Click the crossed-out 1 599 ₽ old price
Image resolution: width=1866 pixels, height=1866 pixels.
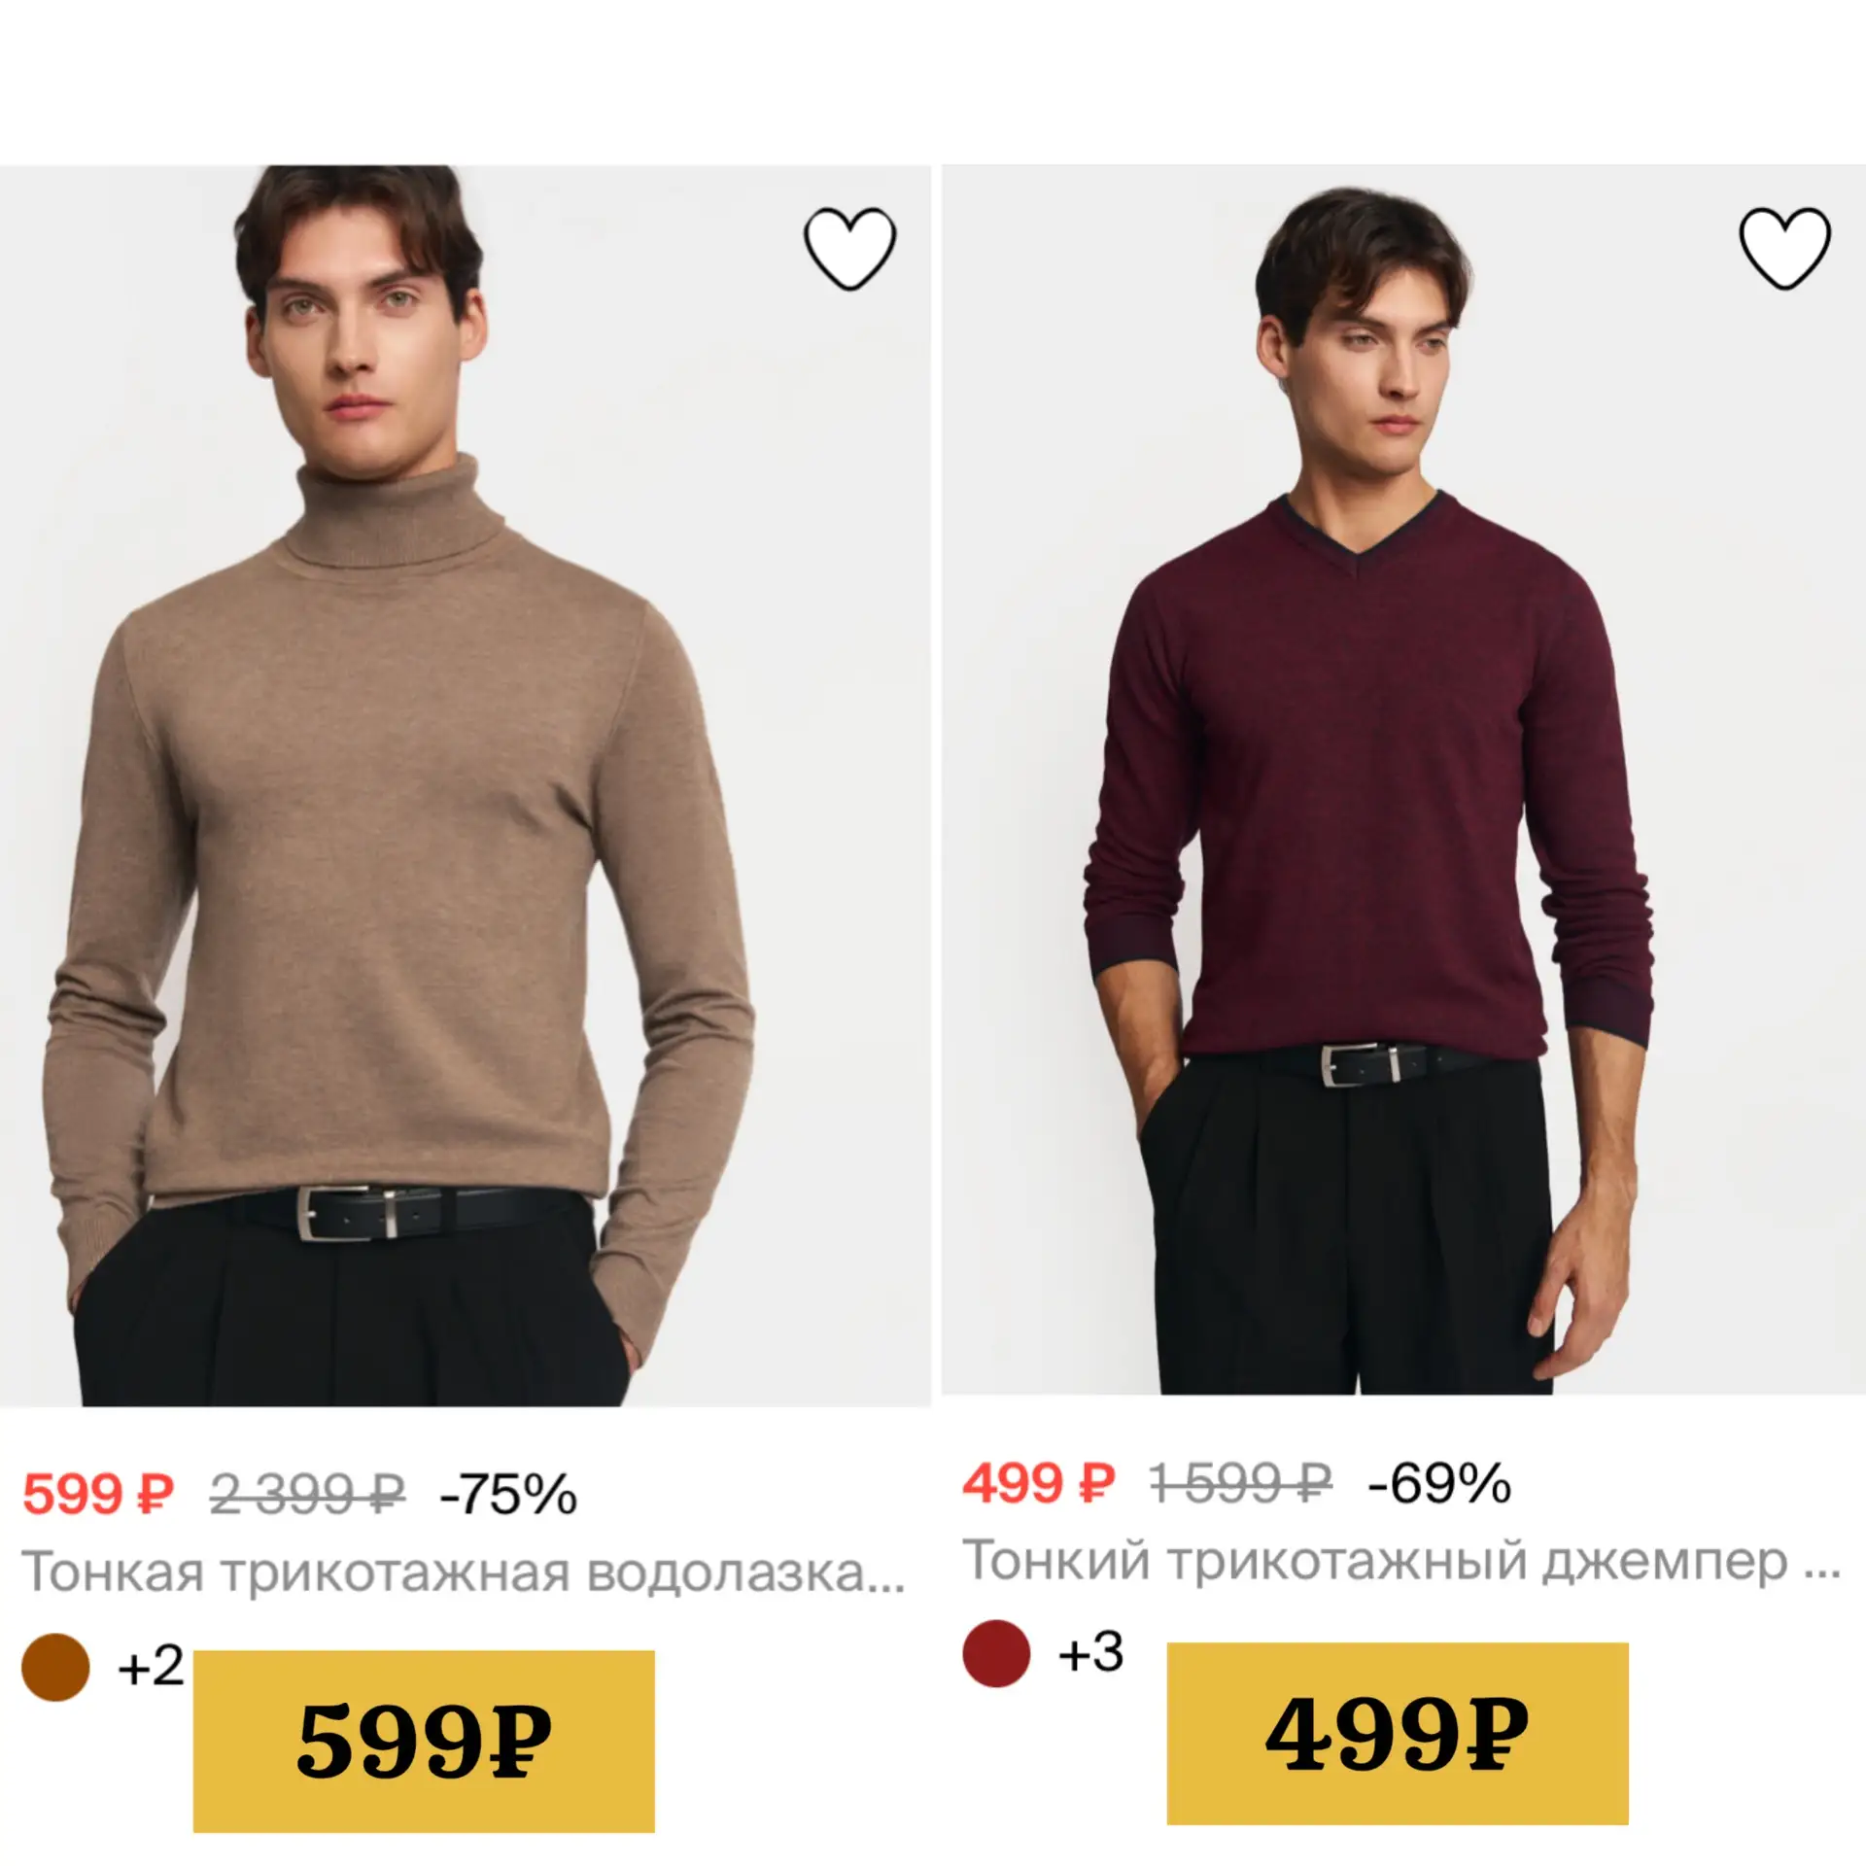[1241, 1483]
